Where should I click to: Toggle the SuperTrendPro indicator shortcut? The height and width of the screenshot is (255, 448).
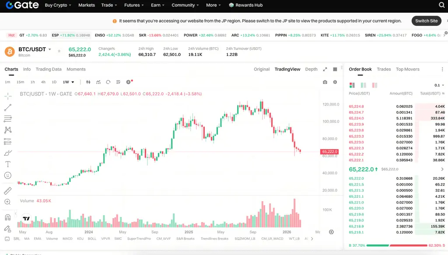coord(139,238)
